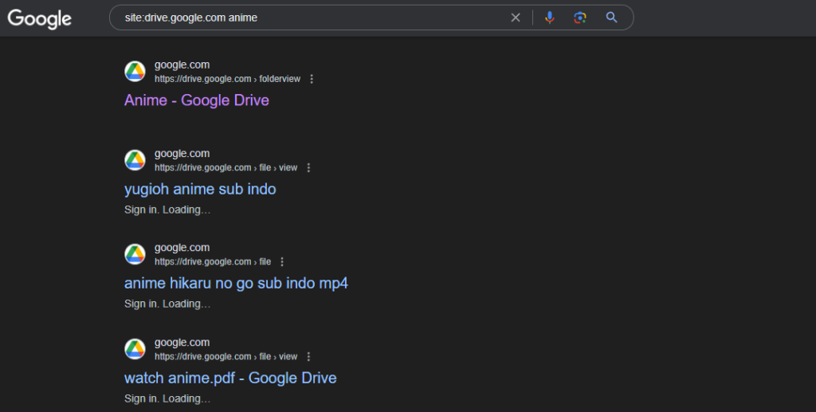Click the URL https://drive.google.com › folderview
Screen dimensions: 816x412
[227, 79]
